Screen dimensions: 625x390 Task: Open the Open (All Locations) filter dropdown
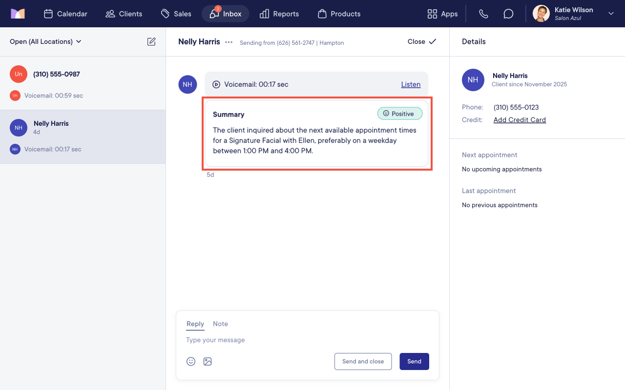46,41
